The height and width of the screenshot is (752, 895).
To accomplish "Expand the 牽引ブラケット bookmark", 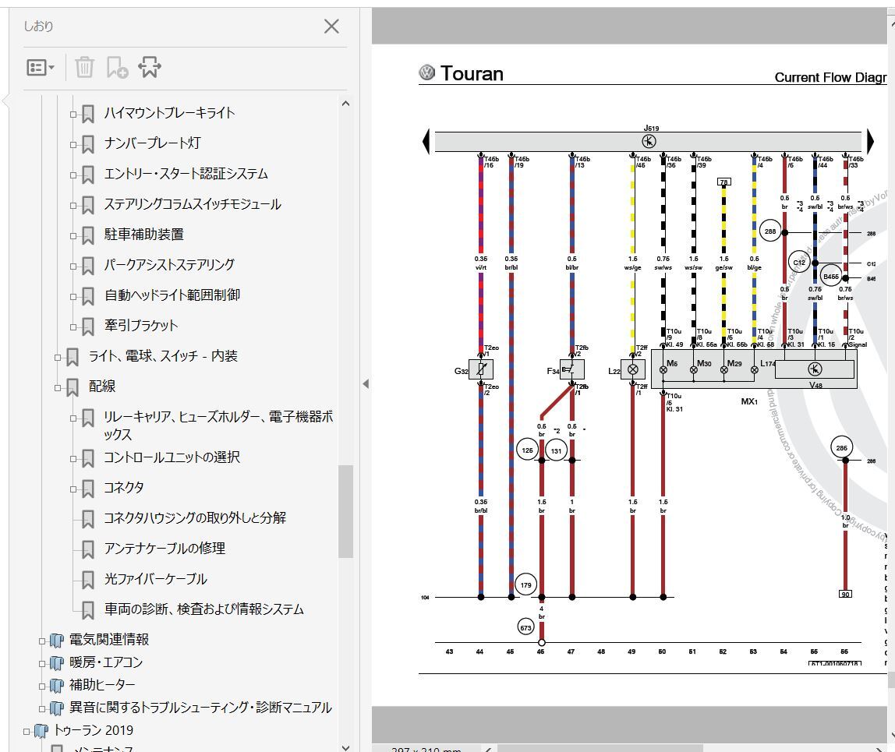I will click(x=73, y=327).
